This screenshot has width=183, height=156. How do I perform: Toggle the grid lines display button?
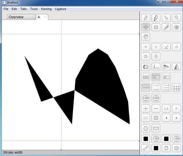[x=176, y=88]
